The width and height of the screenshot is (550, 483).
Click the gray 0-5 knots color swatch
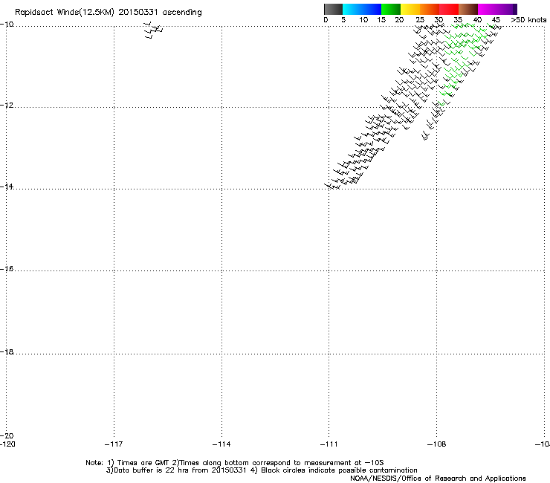coord(333,9)
